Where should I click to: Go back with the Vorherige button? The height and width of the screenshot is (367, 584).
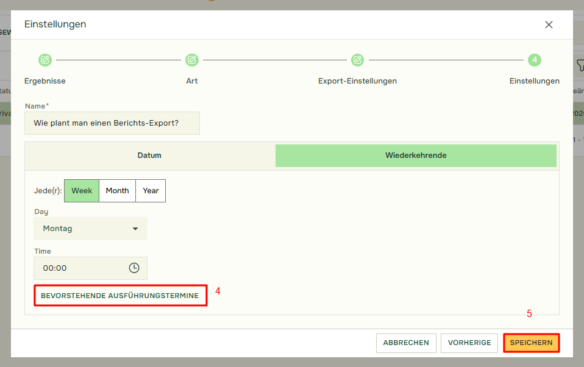click(469, 343)
